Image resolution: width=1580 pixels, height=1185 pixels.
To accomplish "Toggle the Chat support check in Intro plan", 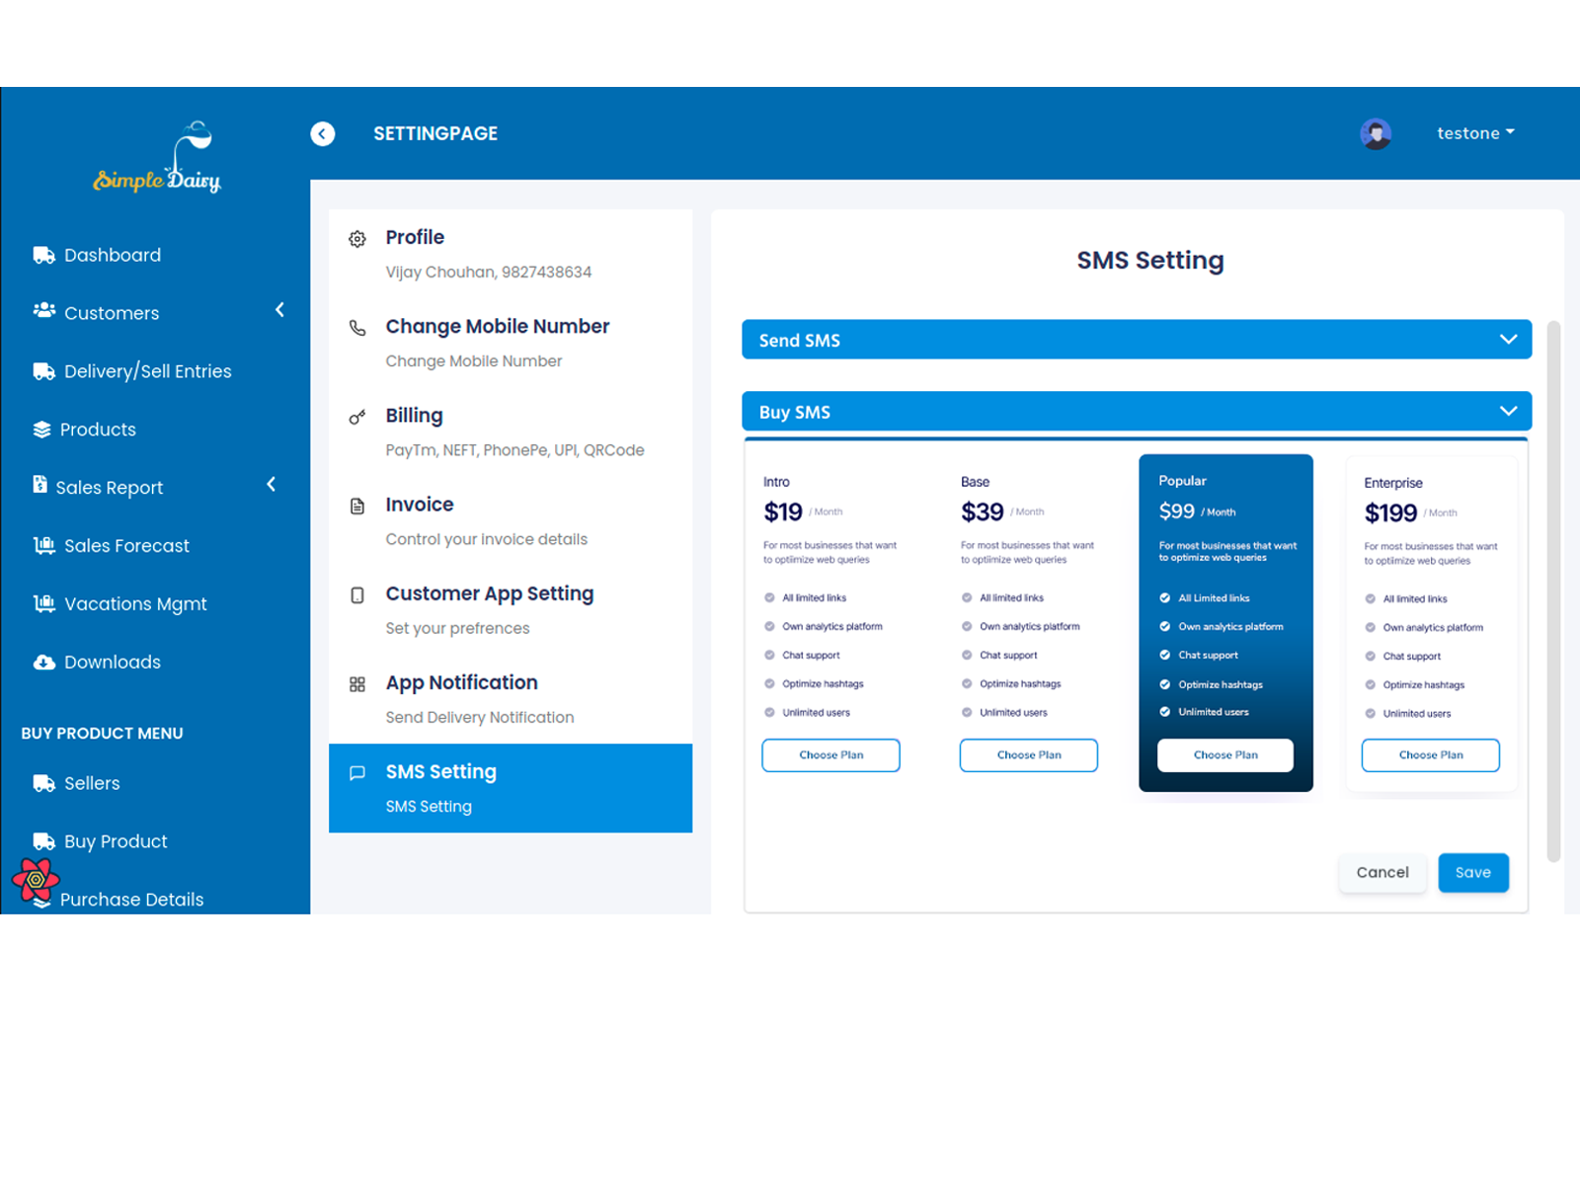I will tap(769, 655).
